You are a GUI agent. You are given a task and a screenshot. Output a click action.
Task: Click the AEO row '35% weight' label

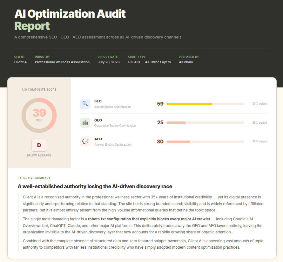coord(259,141)
